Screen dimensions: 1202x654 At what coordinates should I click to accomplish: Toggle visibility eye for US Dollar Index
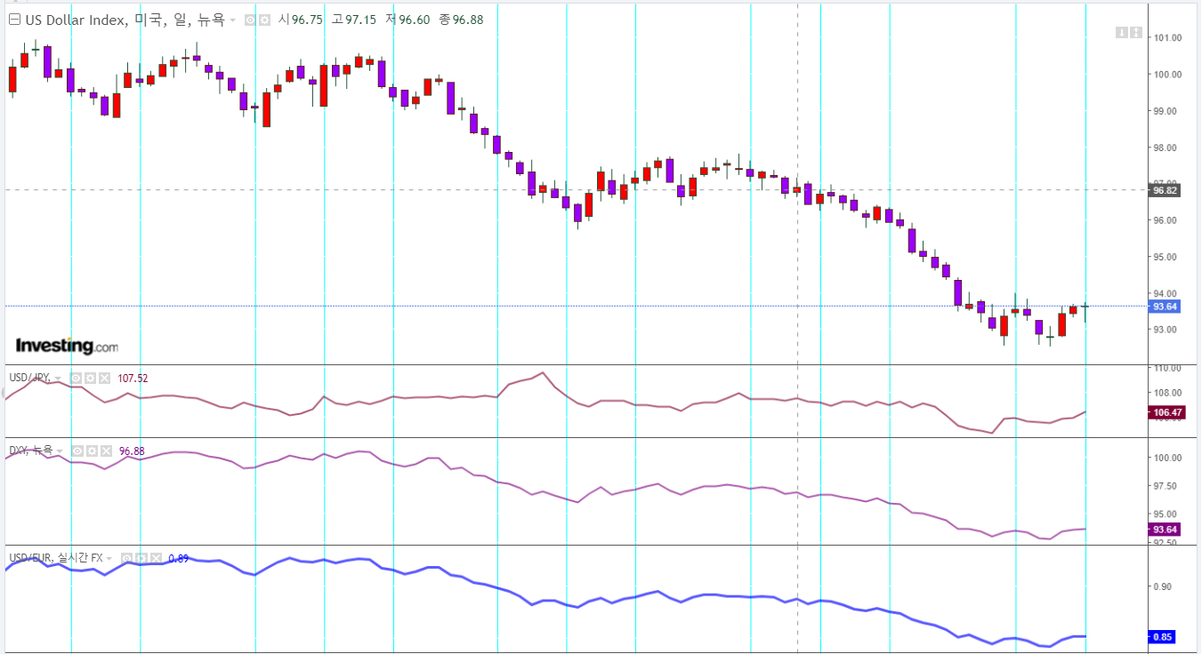coord(250,20)
